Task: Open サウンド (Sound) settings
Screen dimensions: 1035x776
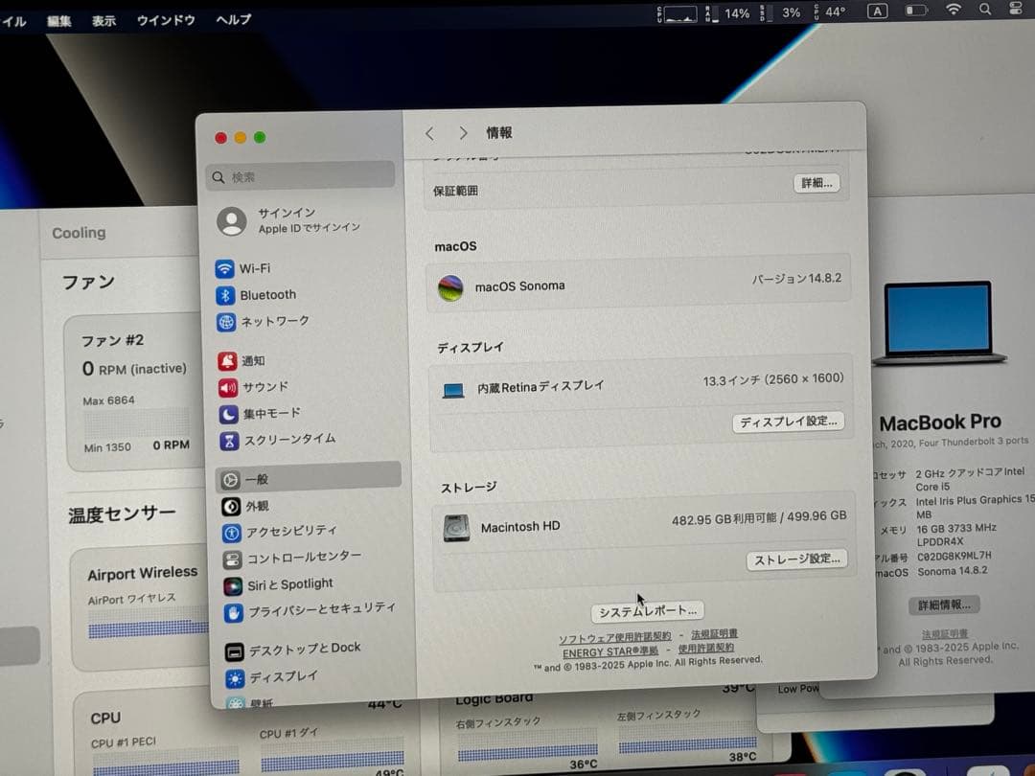Action: pyautogui.click(x=265, y=388)
